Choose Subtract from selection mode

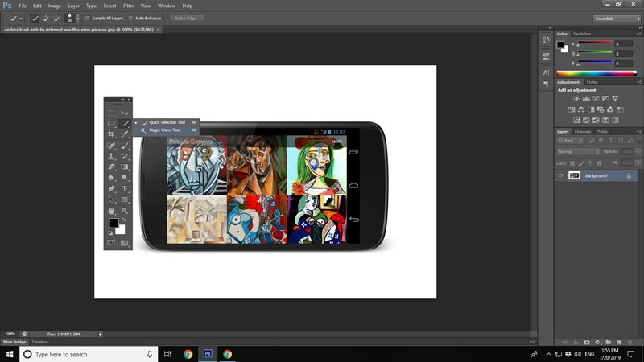(56, 18)
